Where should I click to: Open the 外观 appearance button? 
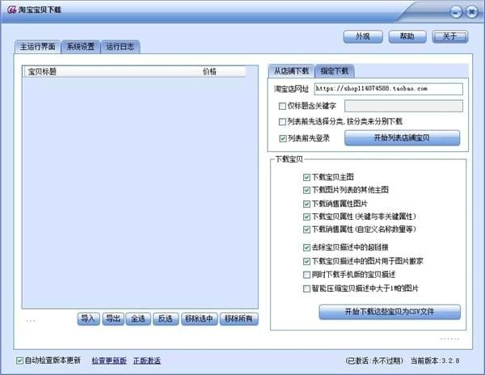[363, 36]
